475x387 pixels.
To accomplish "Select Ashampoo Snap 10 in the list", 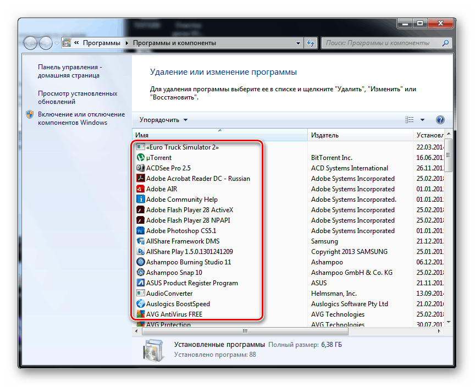I will (174, 273).
